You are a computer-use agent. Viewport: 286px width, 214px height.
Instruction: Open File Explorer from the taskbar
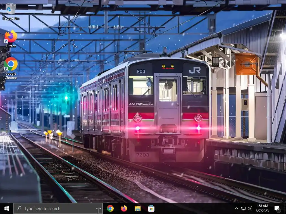click(137, 208)
